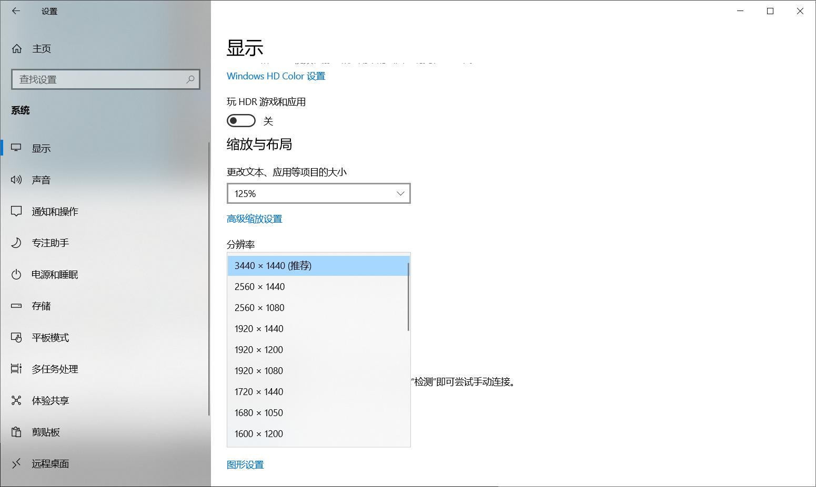
Task: Click the 高级缩放设置 link
Action: pyautogui.click(x=255, y=219)
